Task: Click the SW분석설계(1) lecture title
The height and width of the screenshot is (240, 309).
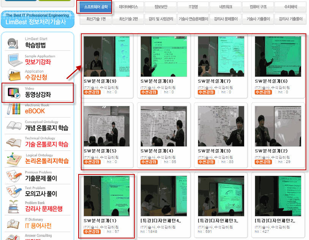Action: coord(100,220)
